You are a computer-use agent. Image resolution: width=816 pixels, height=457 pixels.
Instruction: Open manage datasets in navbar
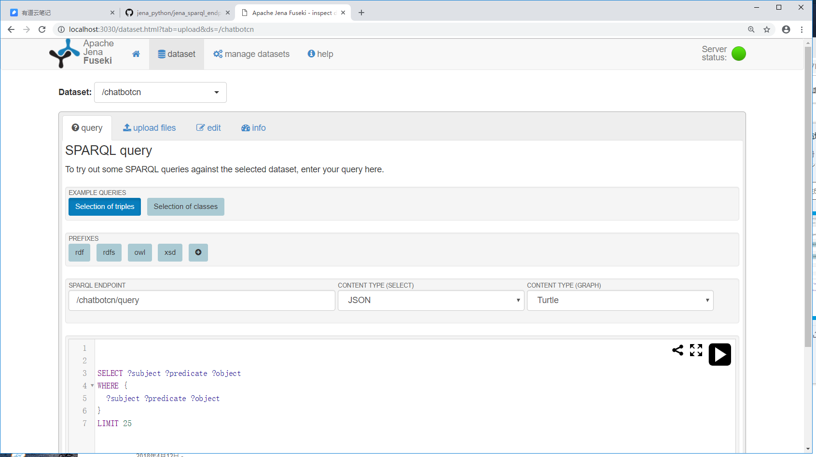coord(251,54)
